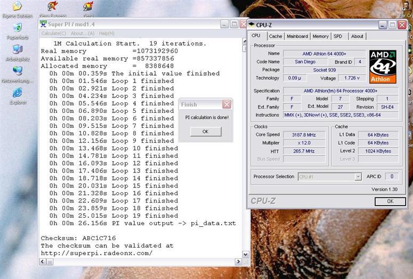Click the scroll up arrow in Super PI
The height and width of the screenshot is (279, 413).
coord(245,42)
